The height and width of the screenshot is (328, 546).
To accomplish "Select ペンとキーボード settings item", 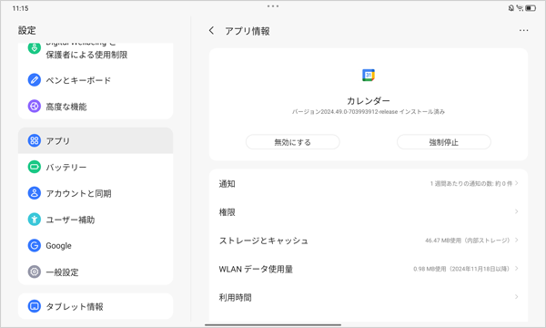I will [x=96, y=80].
